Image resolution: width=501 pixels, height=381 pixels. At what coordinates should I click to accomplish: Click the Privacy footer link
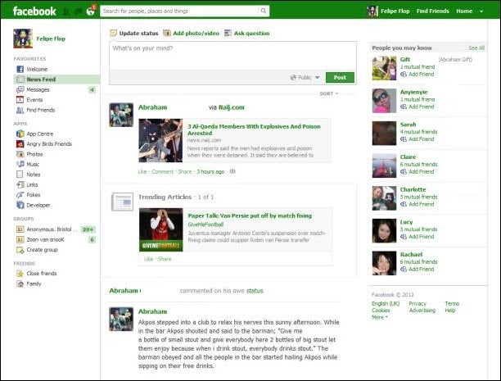click(x=417, y=304)
